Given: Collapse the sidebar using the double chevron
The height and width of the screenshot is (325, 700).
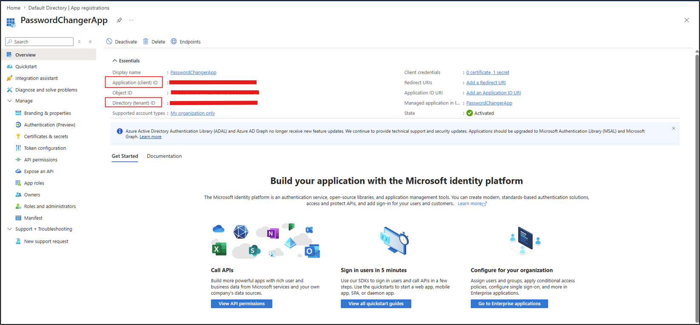Looking at the screenshot, I should [x=91, y=42].
